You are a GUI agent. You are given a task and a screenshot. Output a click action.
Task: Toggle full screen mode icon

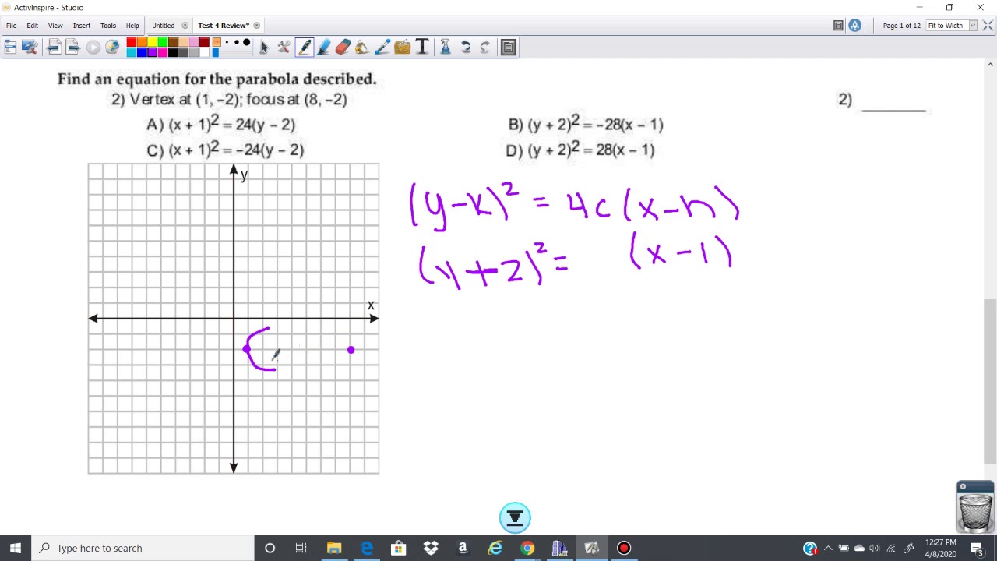[x=988, y=26]
